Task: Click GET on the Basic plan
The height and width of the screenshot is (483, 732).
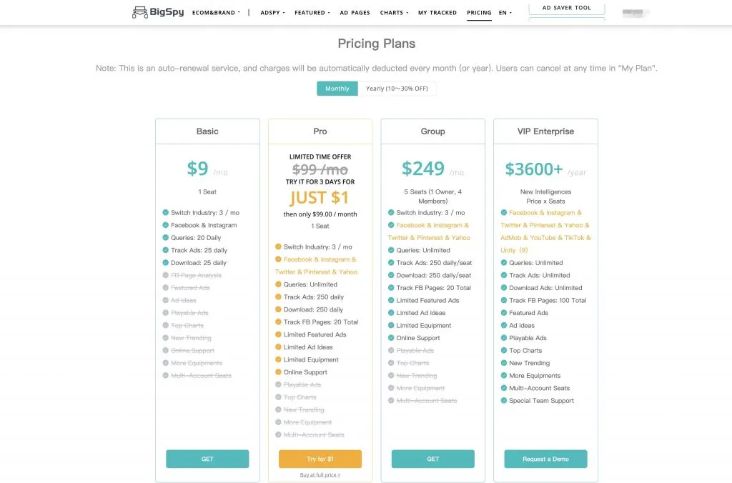Action: pos(207,459)
